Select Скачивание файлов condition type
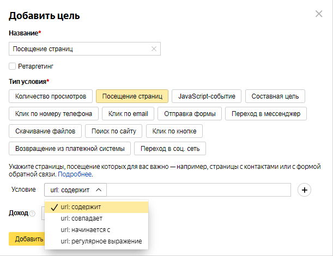This screenshot has width=333, height=256. 45,131
